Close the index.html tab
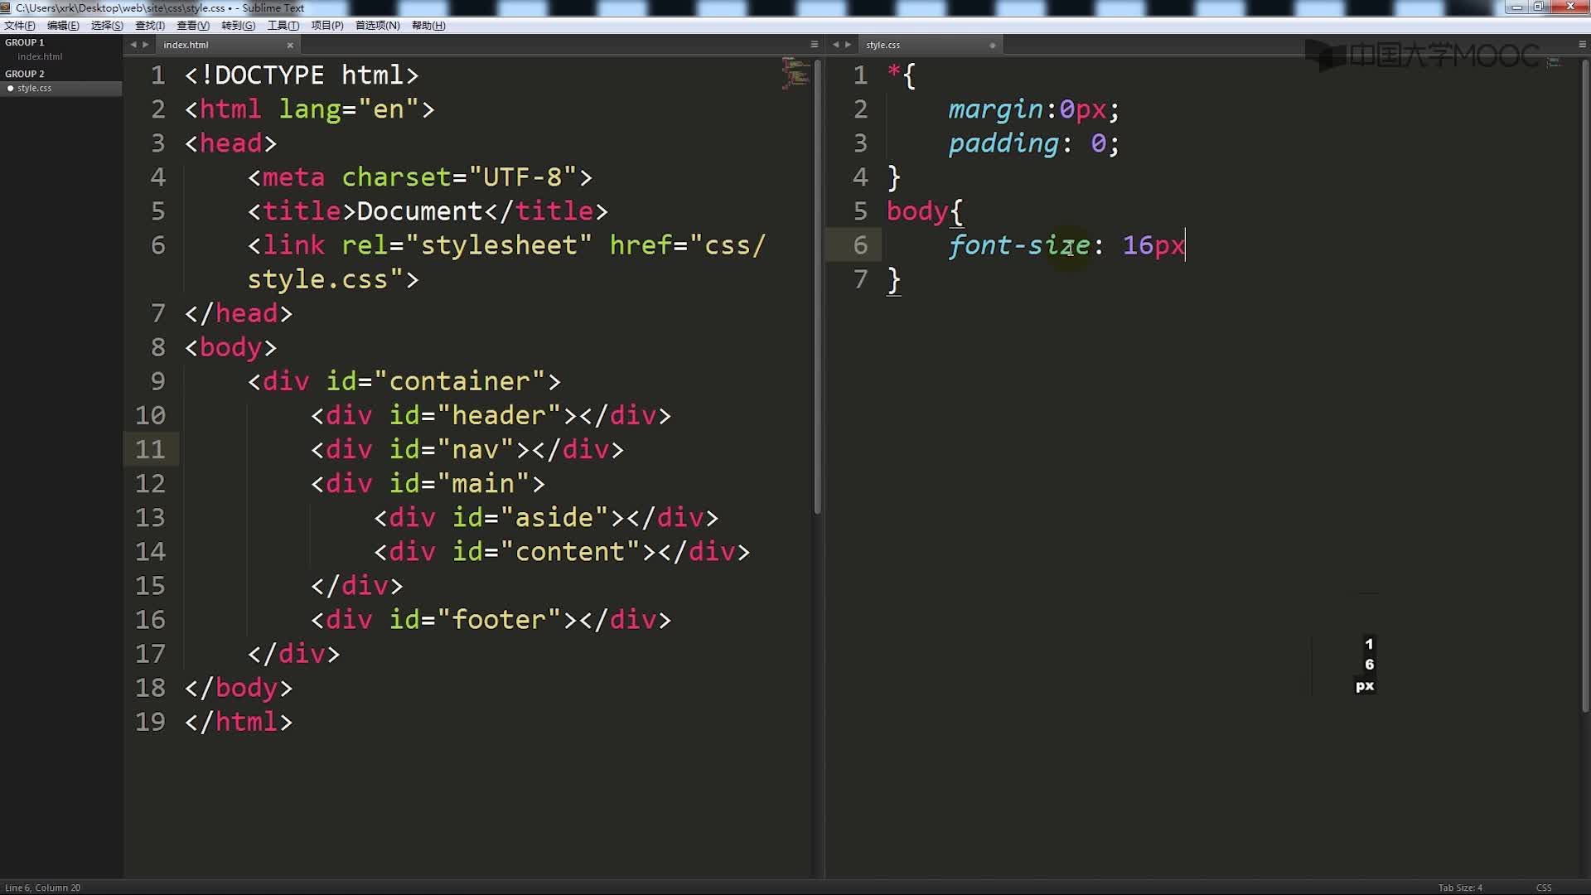 [x=290, y=46]
